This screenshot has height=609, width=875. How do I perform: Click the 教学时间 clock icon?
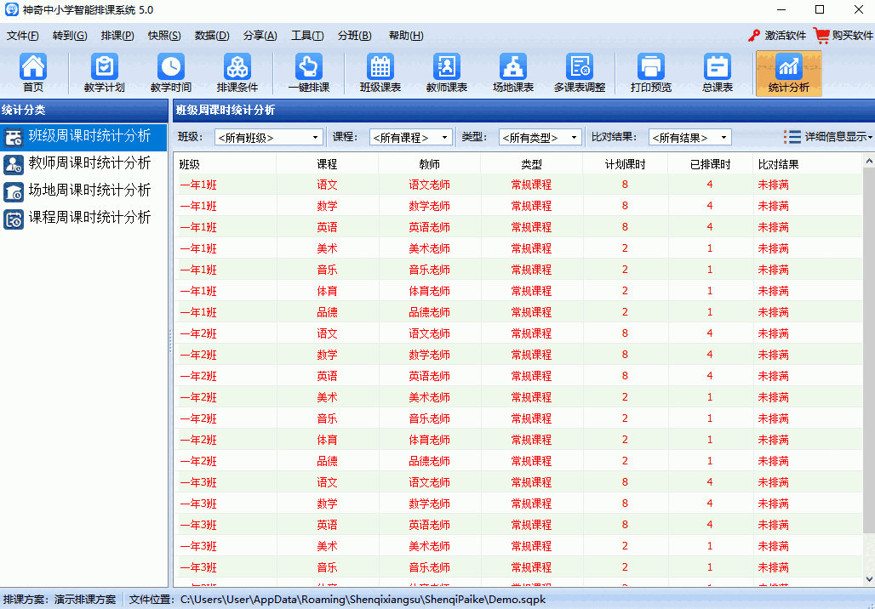tap(170, 73)
